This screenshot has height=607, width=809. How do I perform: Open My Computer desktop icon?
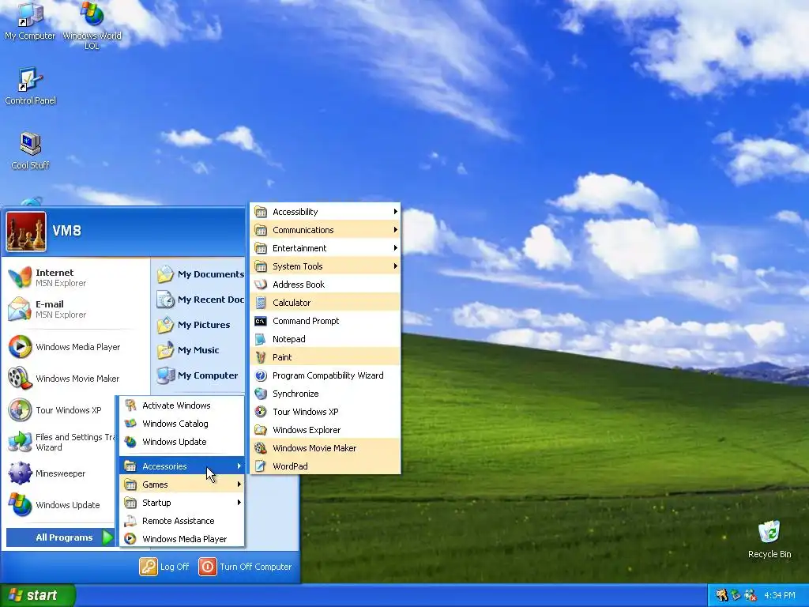pyautogui.click(x=30, y=21)
